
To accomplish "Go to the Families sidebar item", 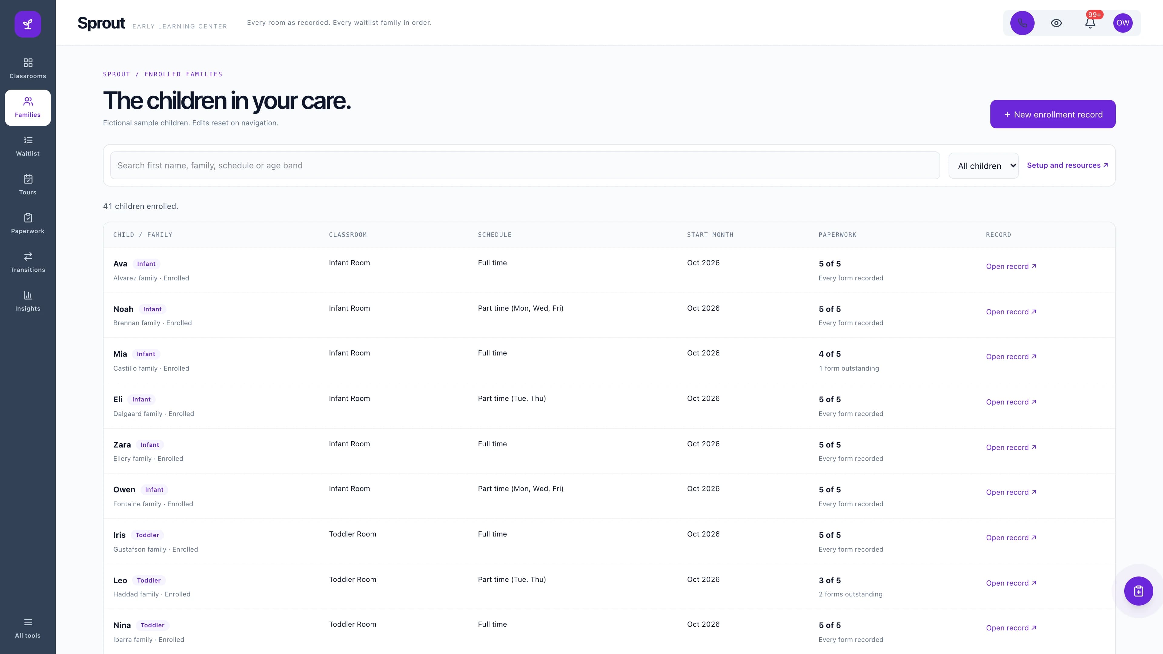I will pyautogui.click(x=28, y=107).
